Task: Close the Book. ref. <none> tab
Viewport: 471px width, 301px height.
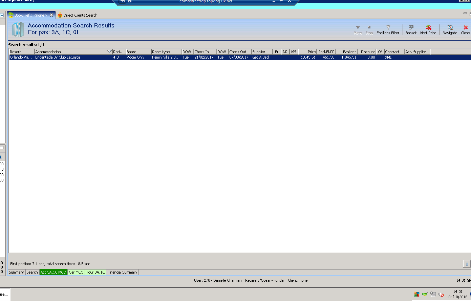Action: pos(51,15)
